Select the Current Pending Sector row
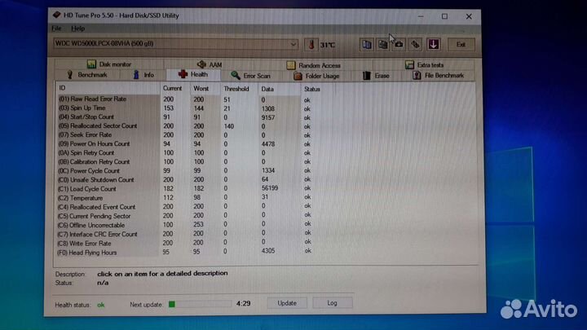 (x=185, y=216)
